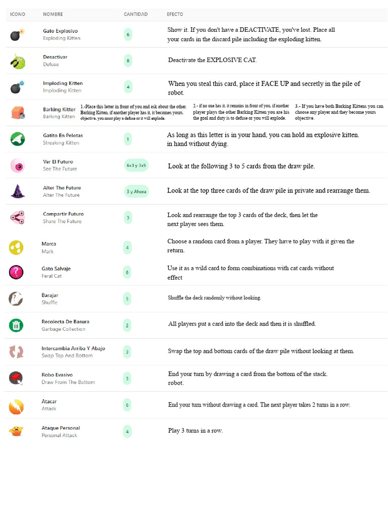Click the Gato Explosivo card name

click(x=60, y=31)
